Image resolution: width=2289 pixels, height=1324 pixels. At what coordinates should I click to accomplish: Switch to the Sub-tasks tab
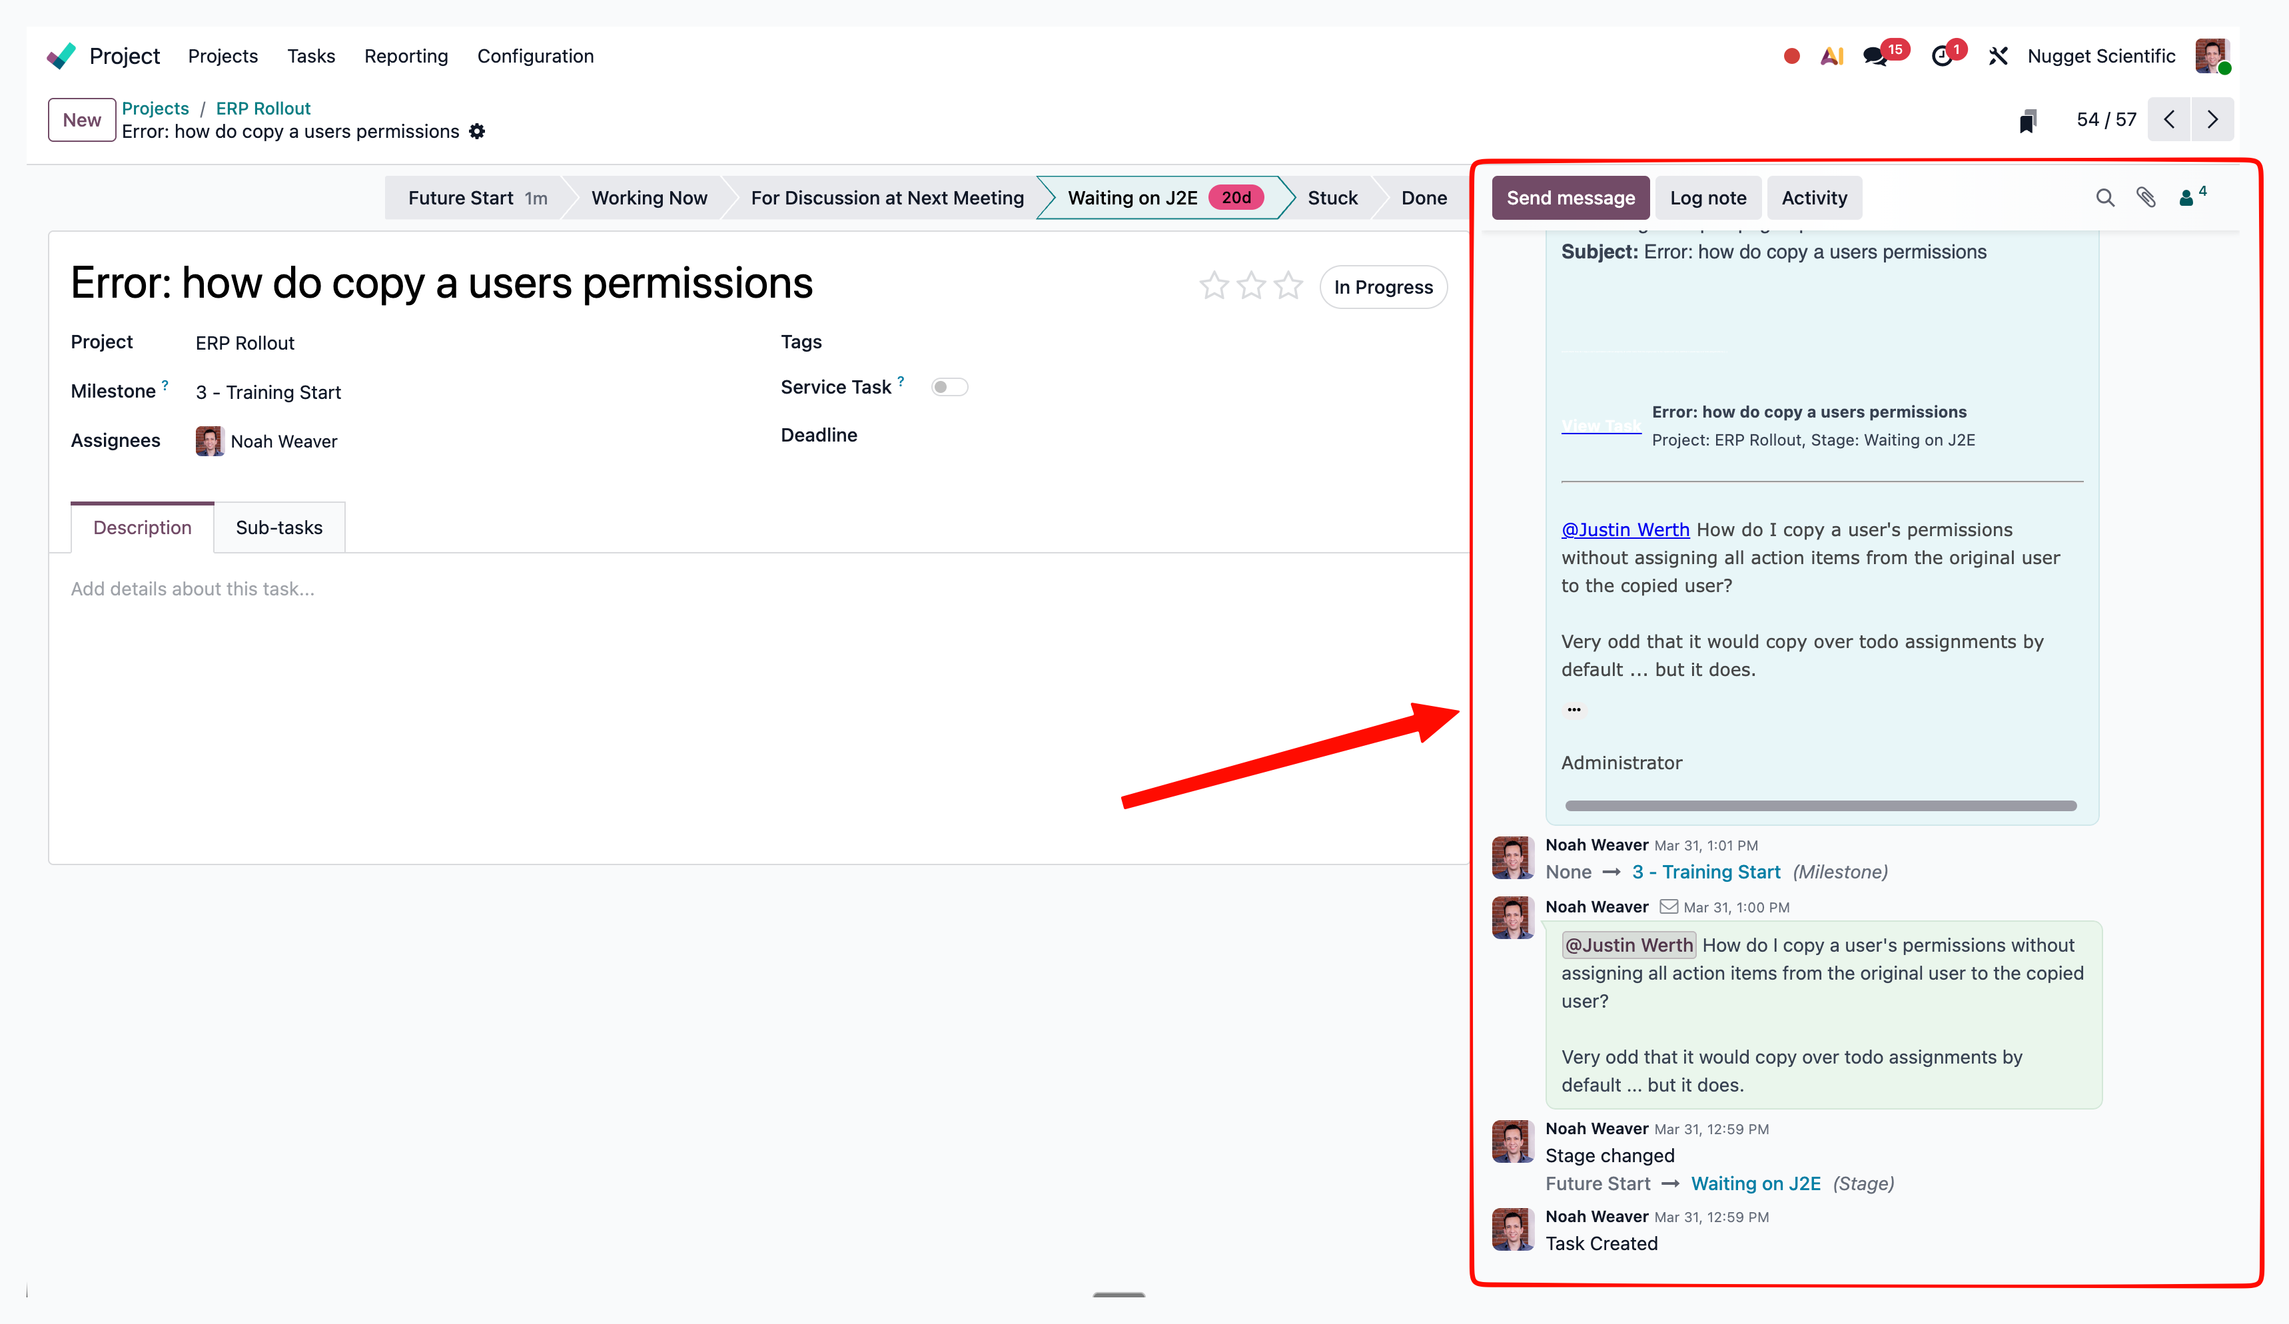point(279,527)
